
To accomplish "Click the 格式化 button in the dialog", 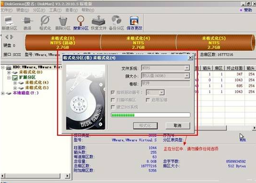I will pos(145,126).
